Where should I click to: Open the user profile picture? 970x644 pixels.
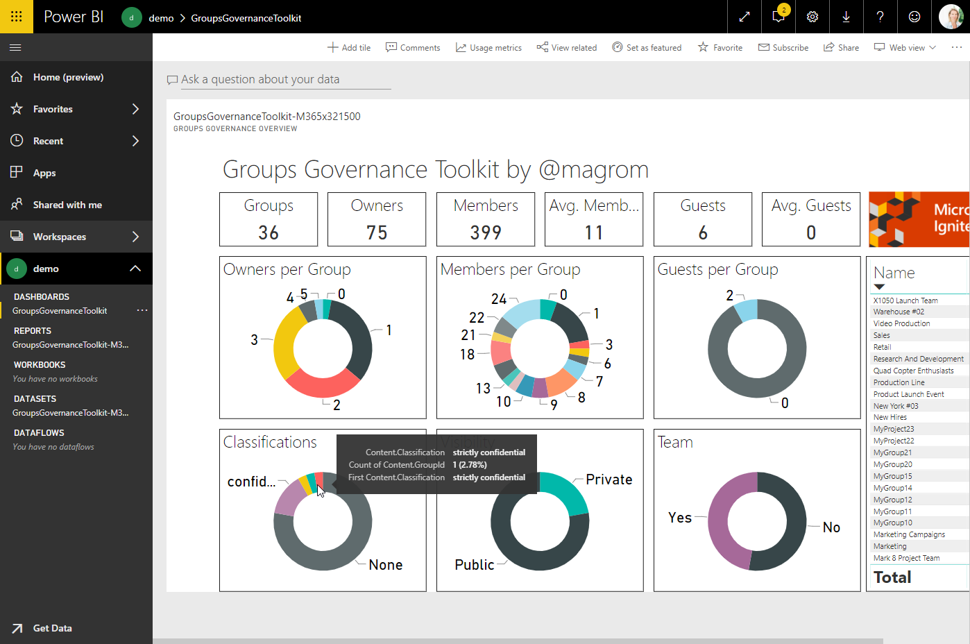click(950, 17)
